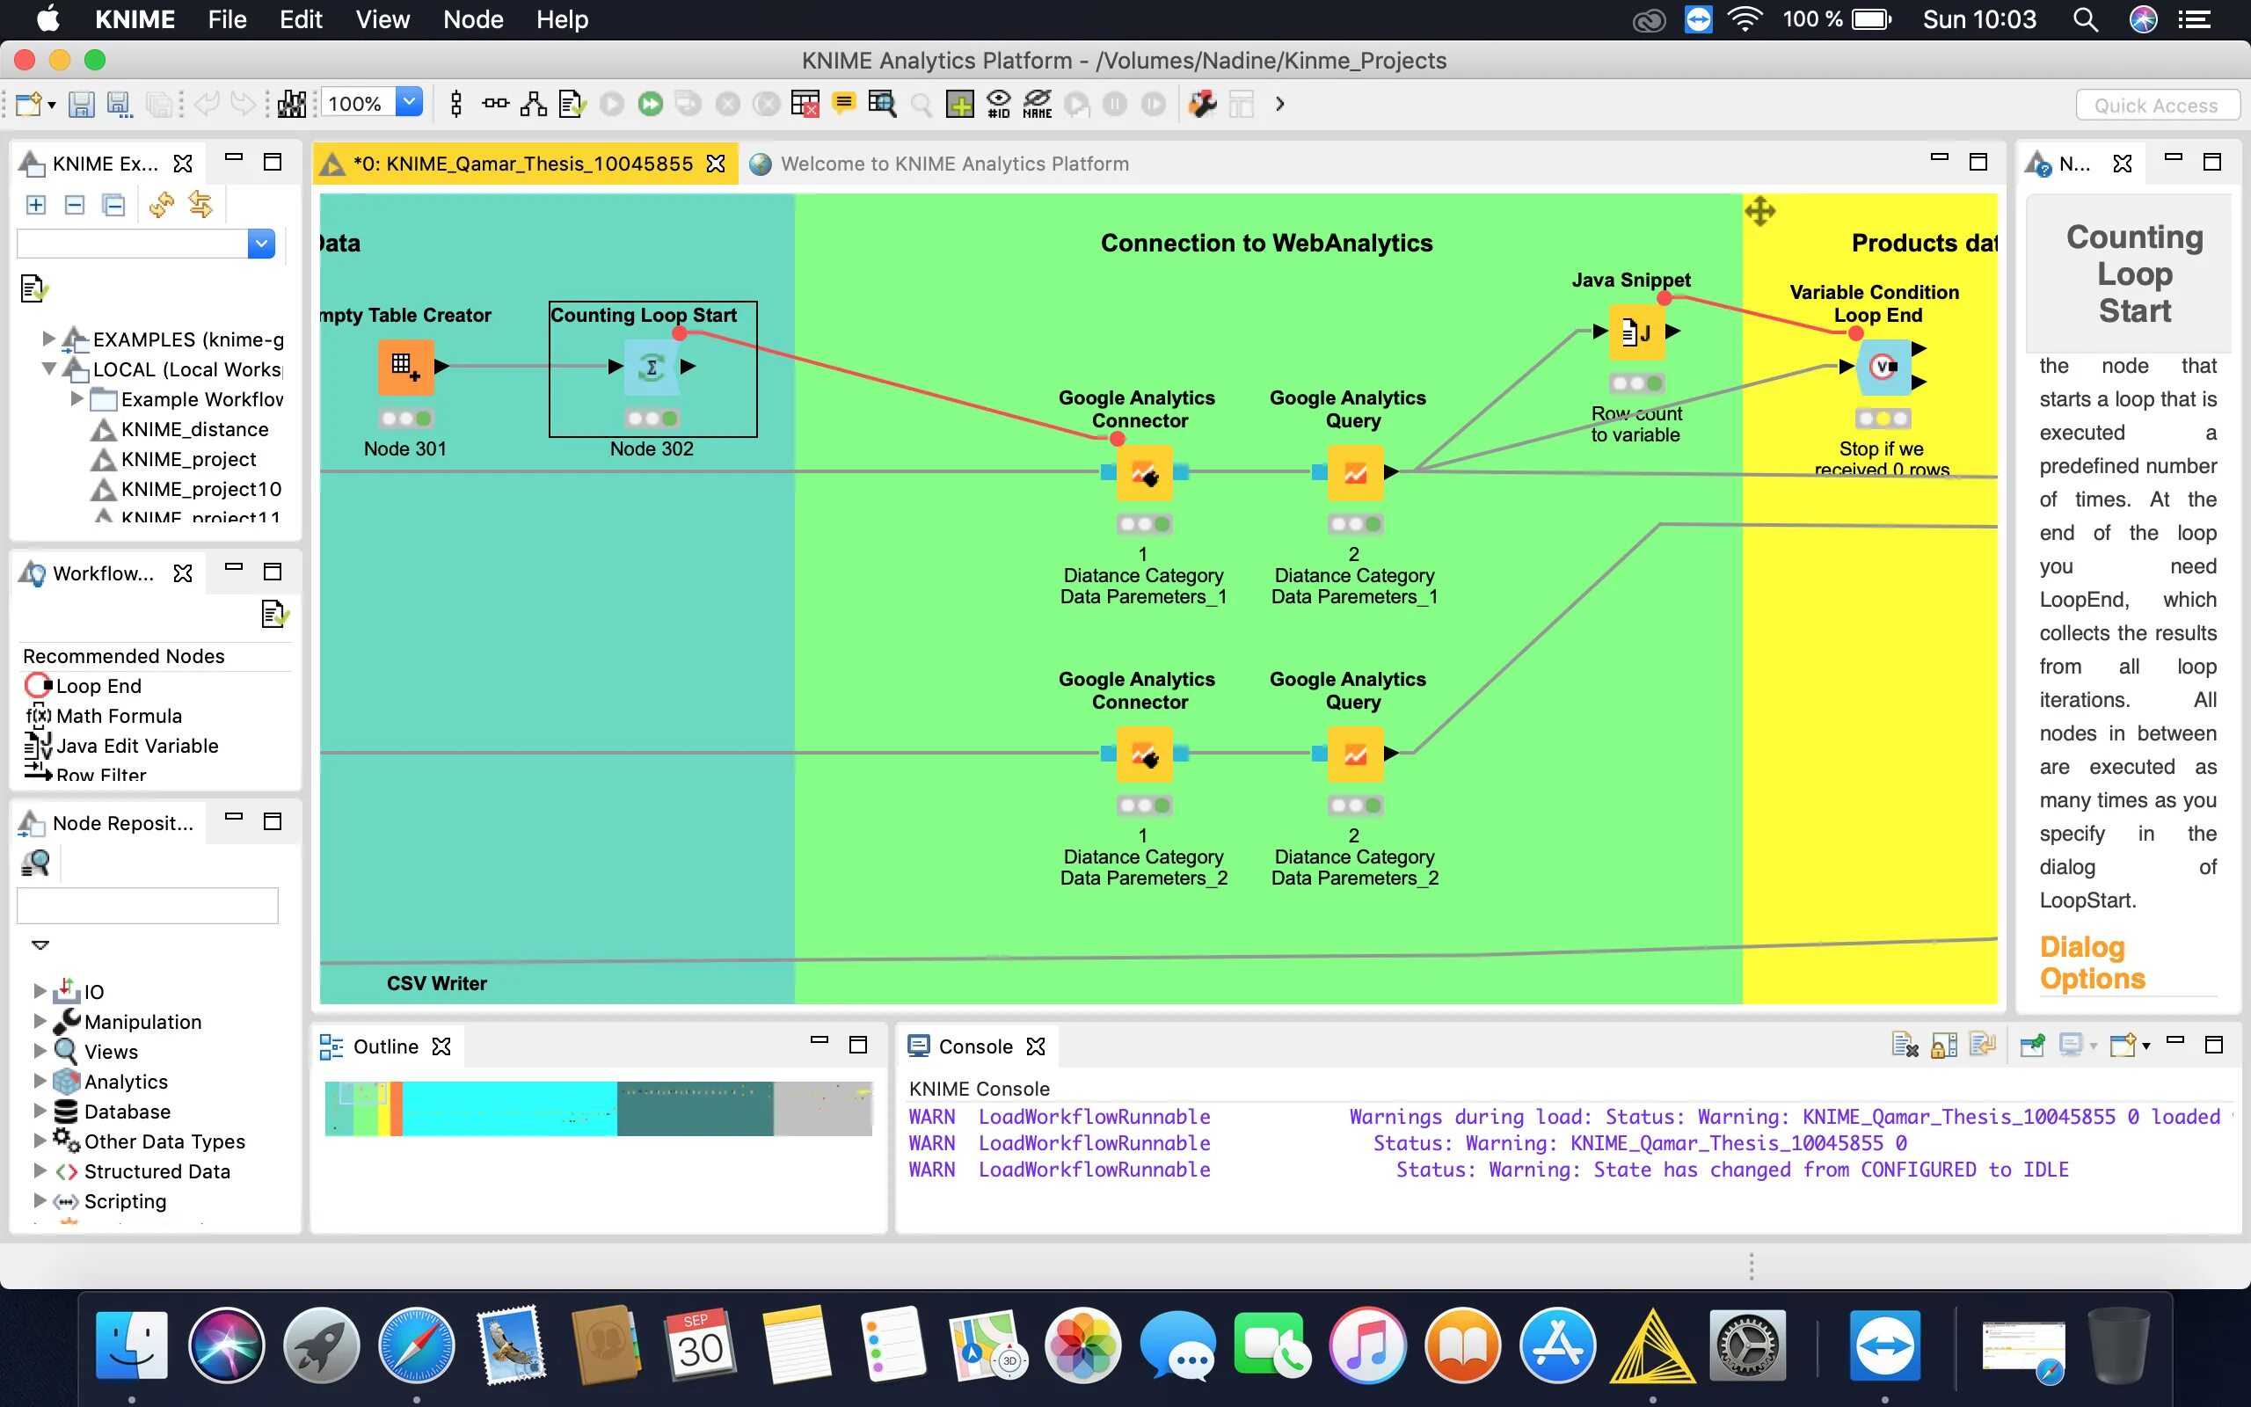Open the Open Console dropdown arrow

click(x=2145, y=1046)
